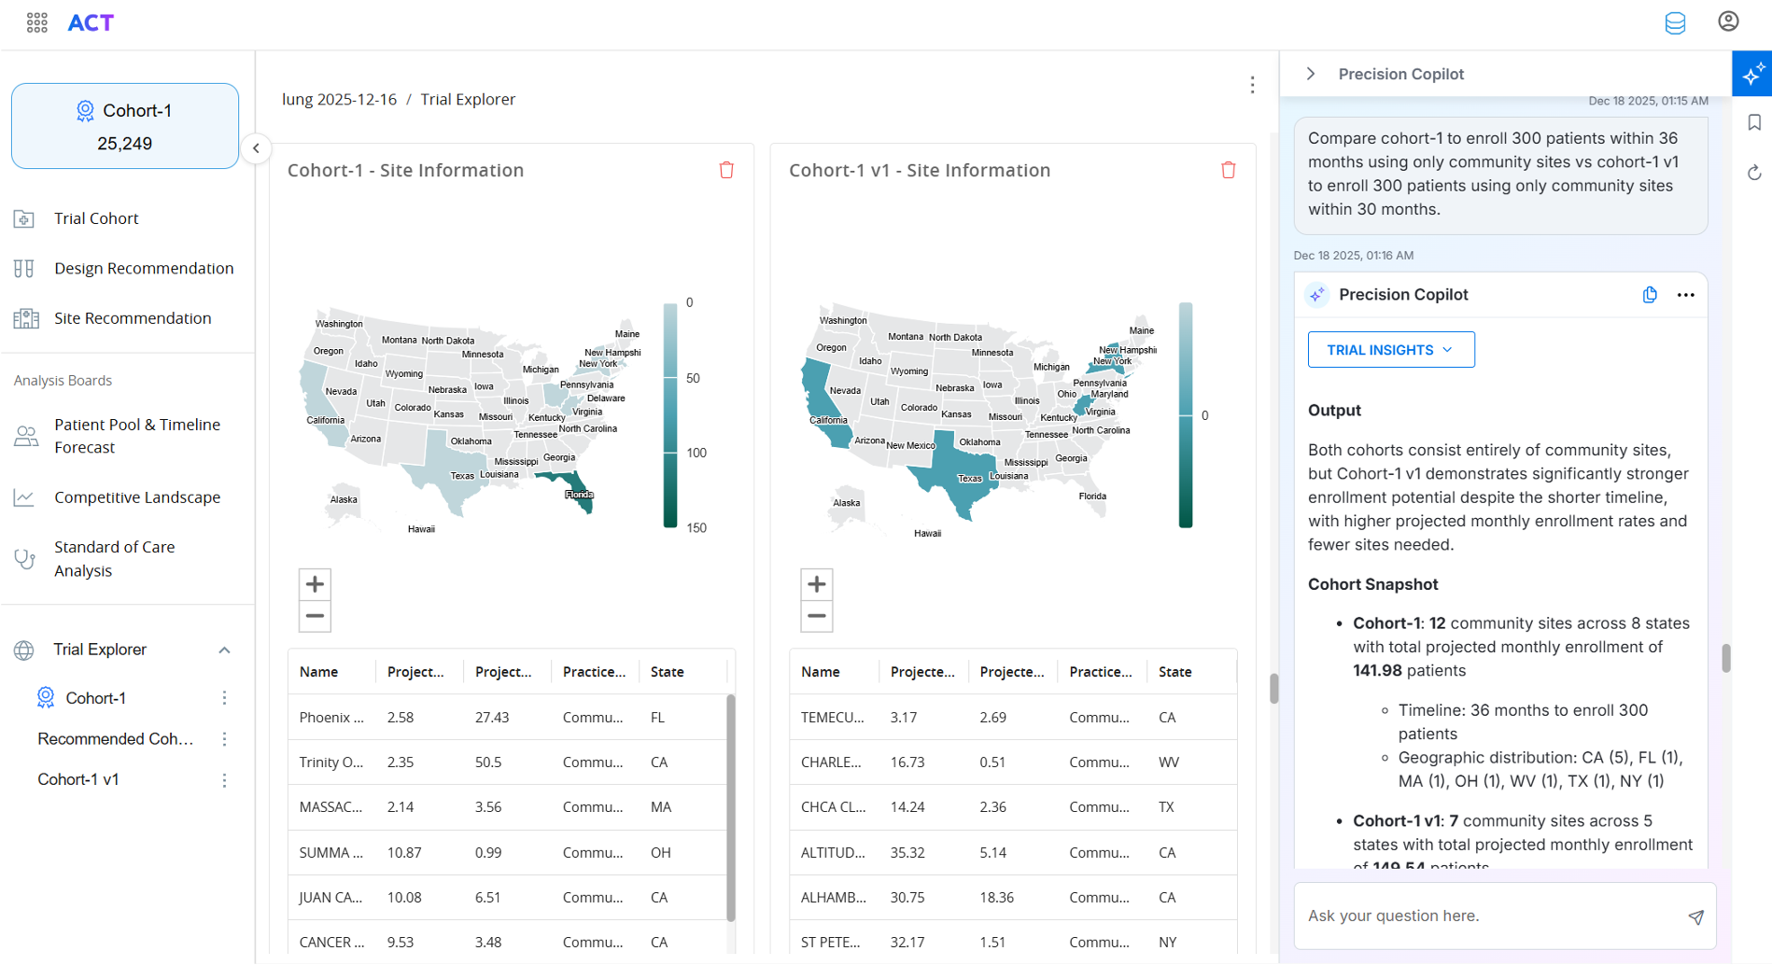The width and height of the screenshot is (1772, 965).
Task: Click the Trial Cohort sidebar icon
Action: pyautogui.click(x=25, y=217)
